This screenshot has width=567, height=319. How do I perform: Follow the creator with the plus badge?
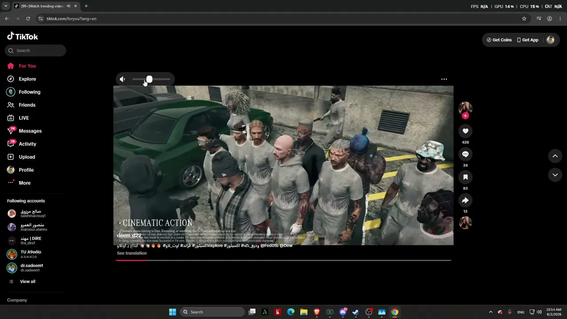(465, 116)
